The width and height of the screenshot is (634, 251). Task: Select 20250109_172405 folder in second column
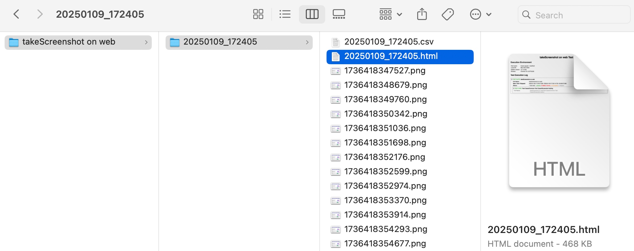239,42
